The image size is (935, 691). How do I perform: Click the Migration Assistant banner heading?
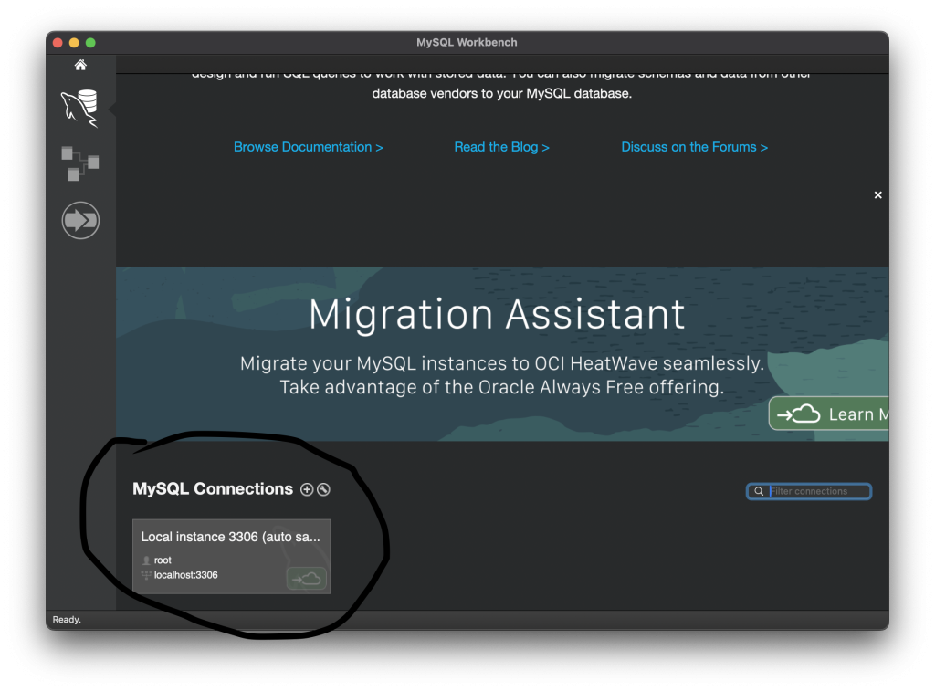497,315
